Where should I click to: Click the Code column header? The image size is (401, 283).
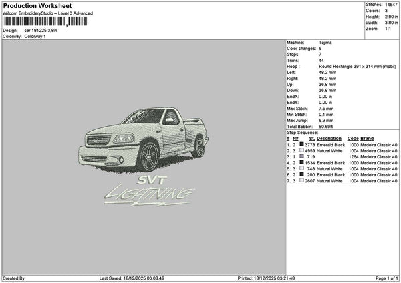pos(353,139)
